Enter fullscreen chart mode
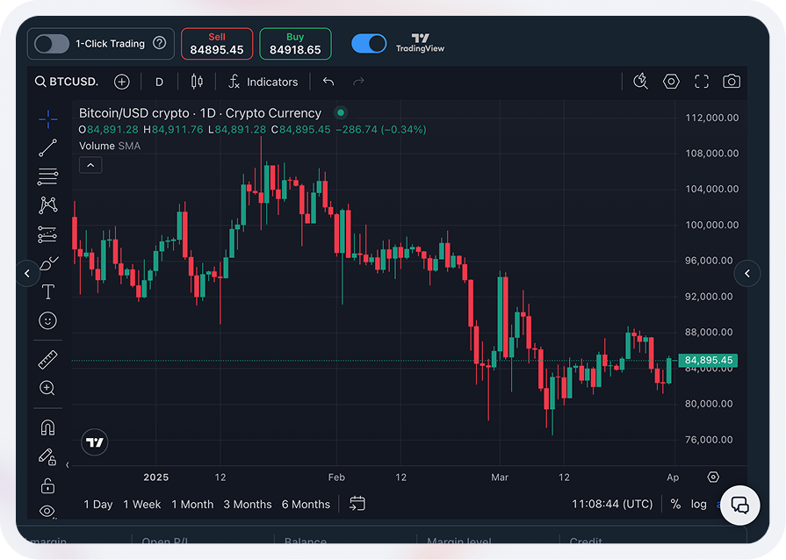The height and width of the screenshot is (560, 786). point(701,82)
